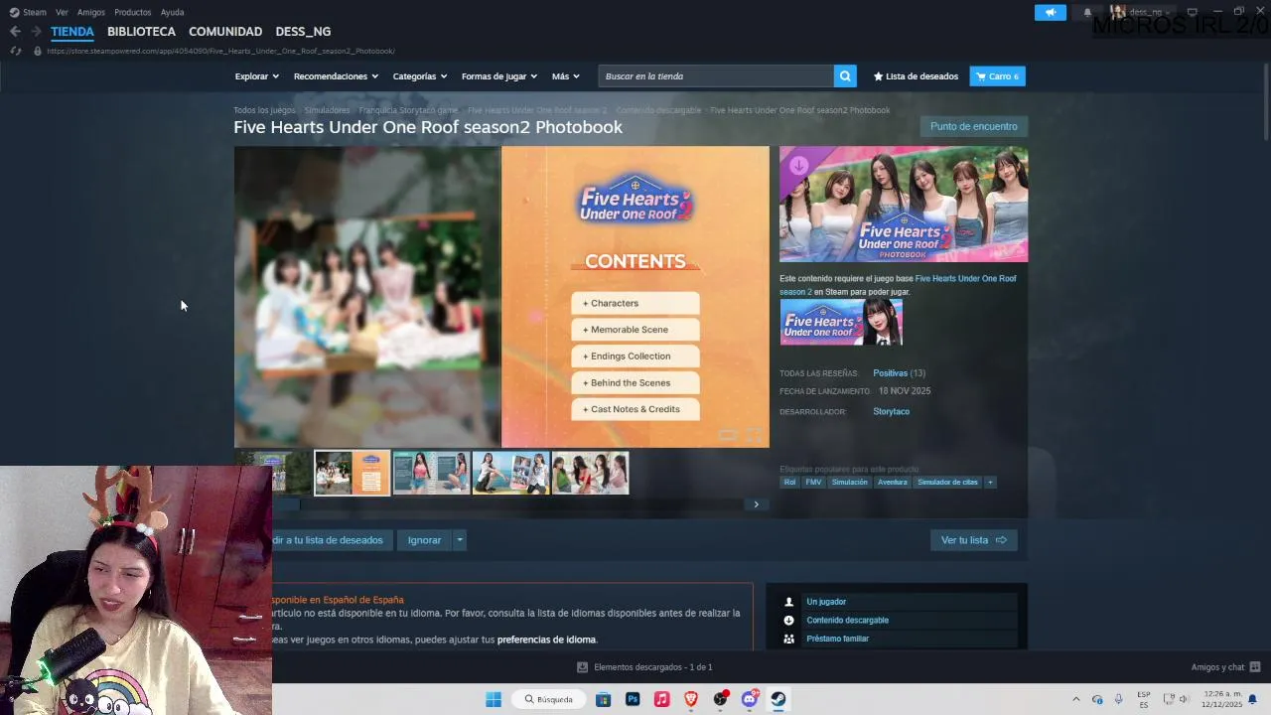This screenshot has height=715, width=1271.
Task: Show hidden system tray icons
Action: coord(1075,699)
